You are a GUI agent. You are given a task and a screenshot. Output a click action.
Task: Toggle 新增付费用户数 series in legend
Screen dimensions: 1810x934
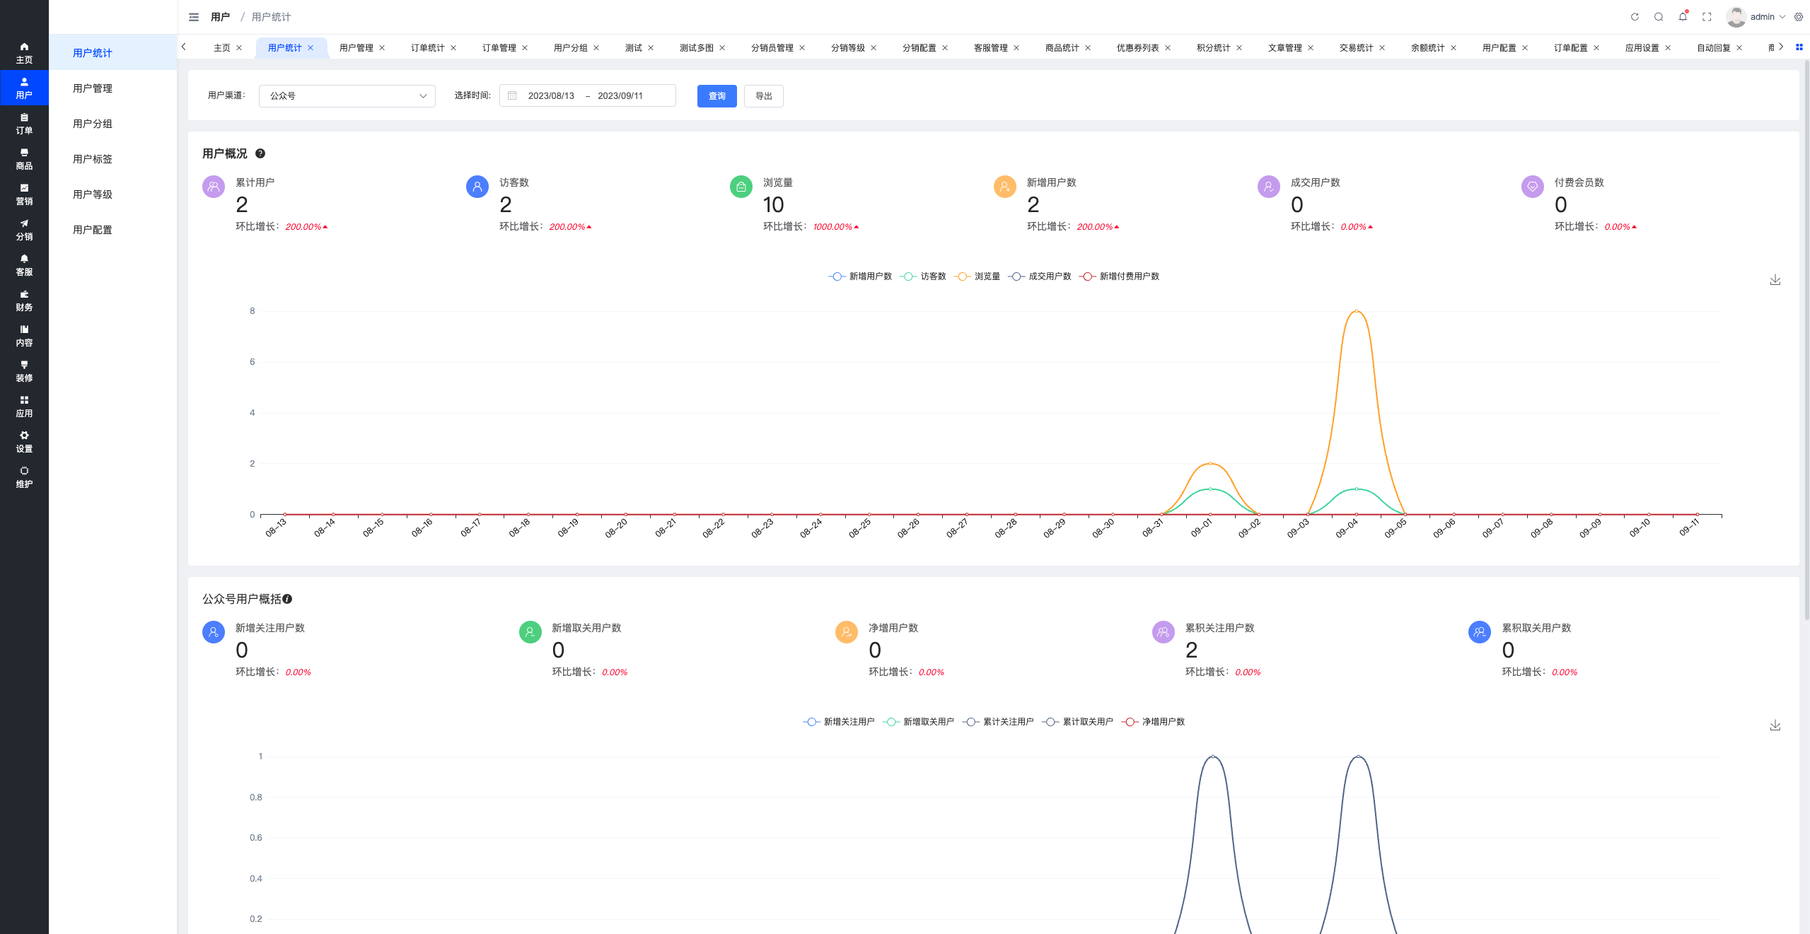coord(1120,276)
